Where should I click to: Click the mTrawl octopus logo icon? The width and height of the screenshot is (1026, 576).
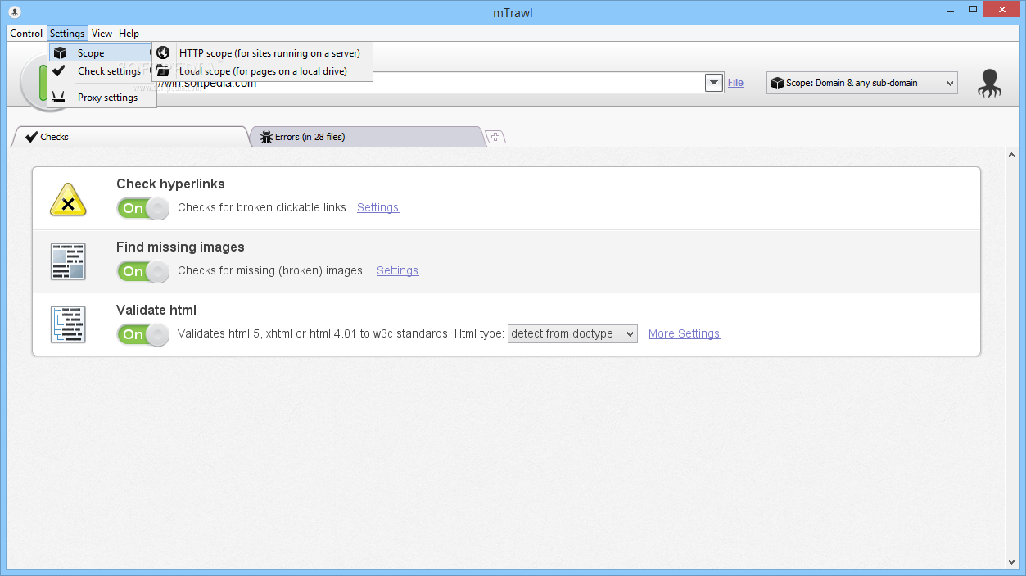(989, 84)
